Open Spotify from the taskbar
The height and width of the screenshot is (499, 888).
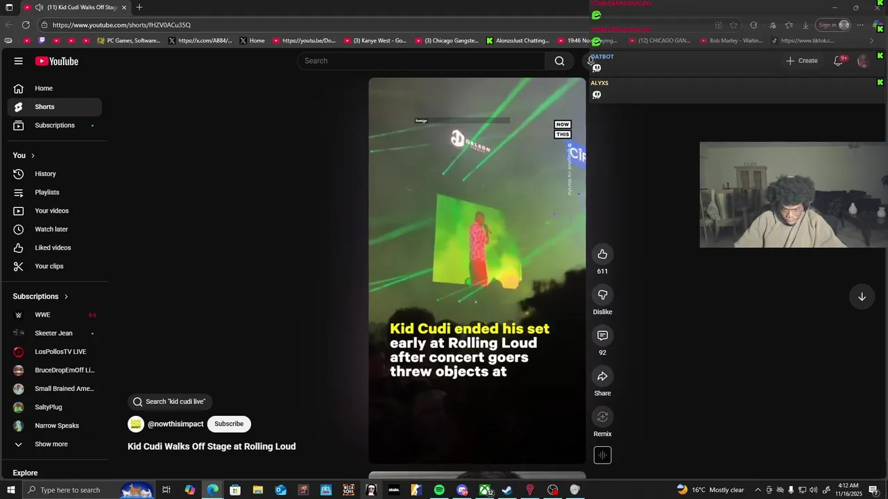coord(439,490)
